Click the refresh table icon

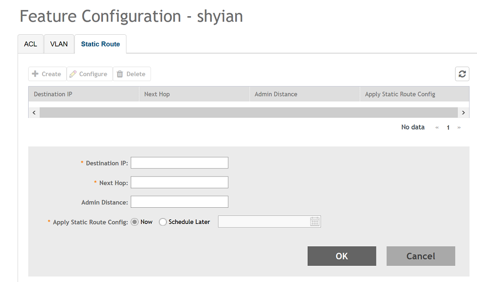[462, 74]
